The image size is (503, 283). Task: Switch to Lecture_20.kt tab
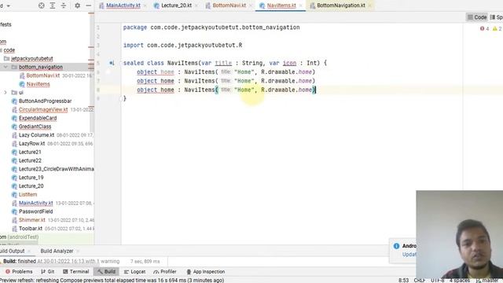176,6
